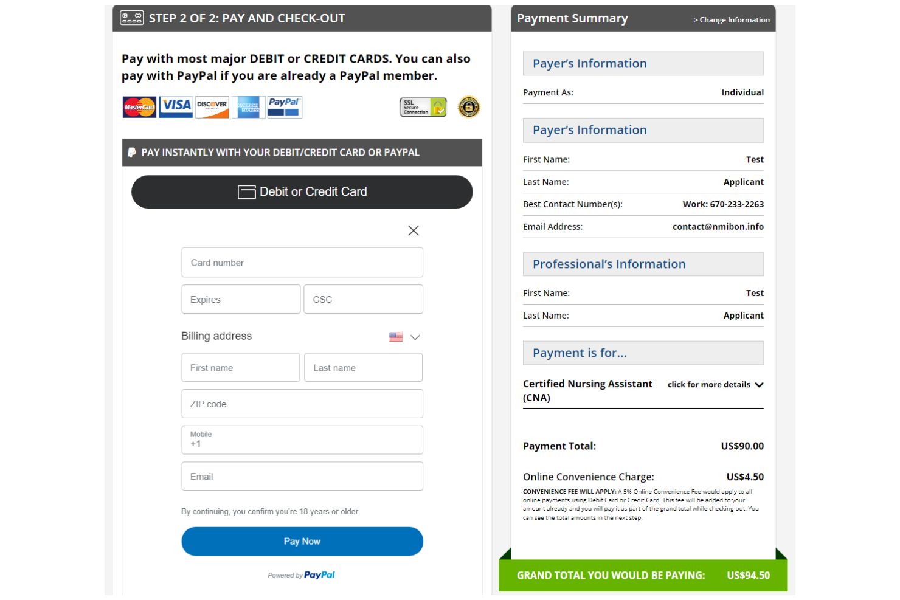
Task: Click the Card number field
Action: (302, 262)
